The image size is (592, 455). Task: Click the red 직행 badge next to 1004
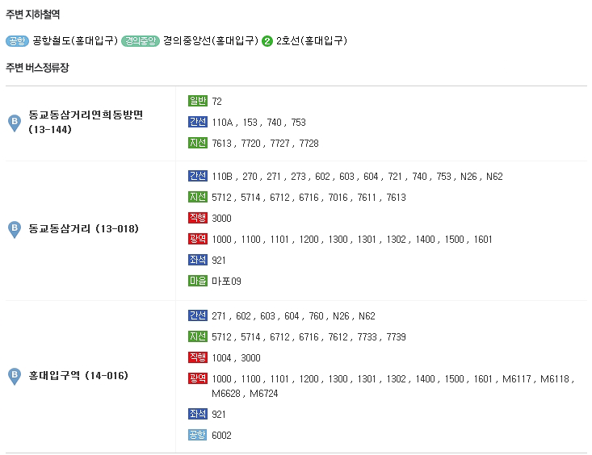pos(197,357)
